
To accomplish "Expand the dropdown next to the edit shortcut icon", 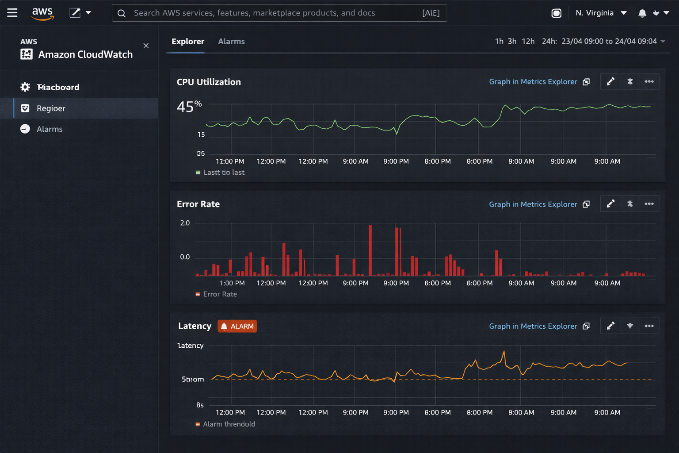I will click(x=88, y=13).
